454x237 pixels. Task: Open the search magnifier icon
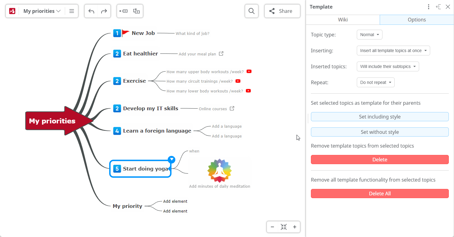click(252, 11)
